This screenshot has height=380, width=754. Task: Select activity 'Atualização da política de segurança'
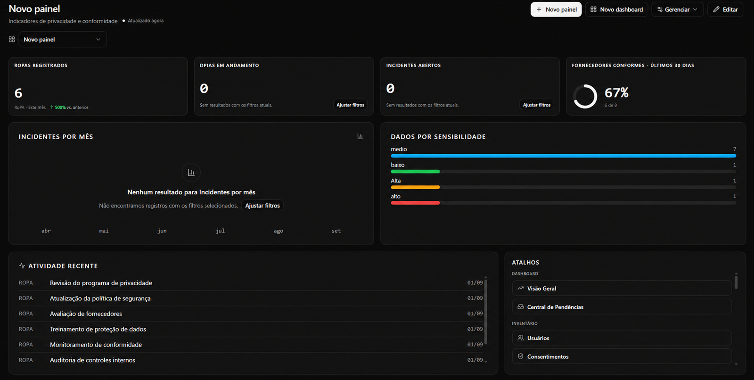[251, 298]
